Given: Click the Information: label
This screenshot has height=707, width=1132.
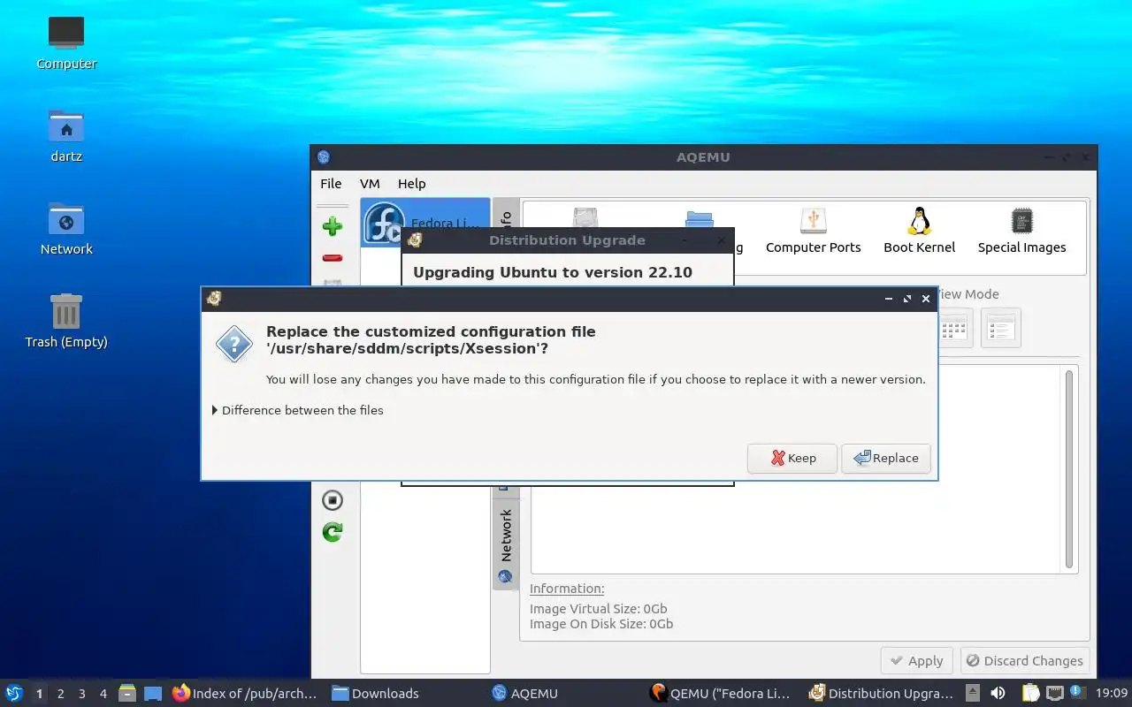Looking at the screenshot, I should (x=567, y=589).
